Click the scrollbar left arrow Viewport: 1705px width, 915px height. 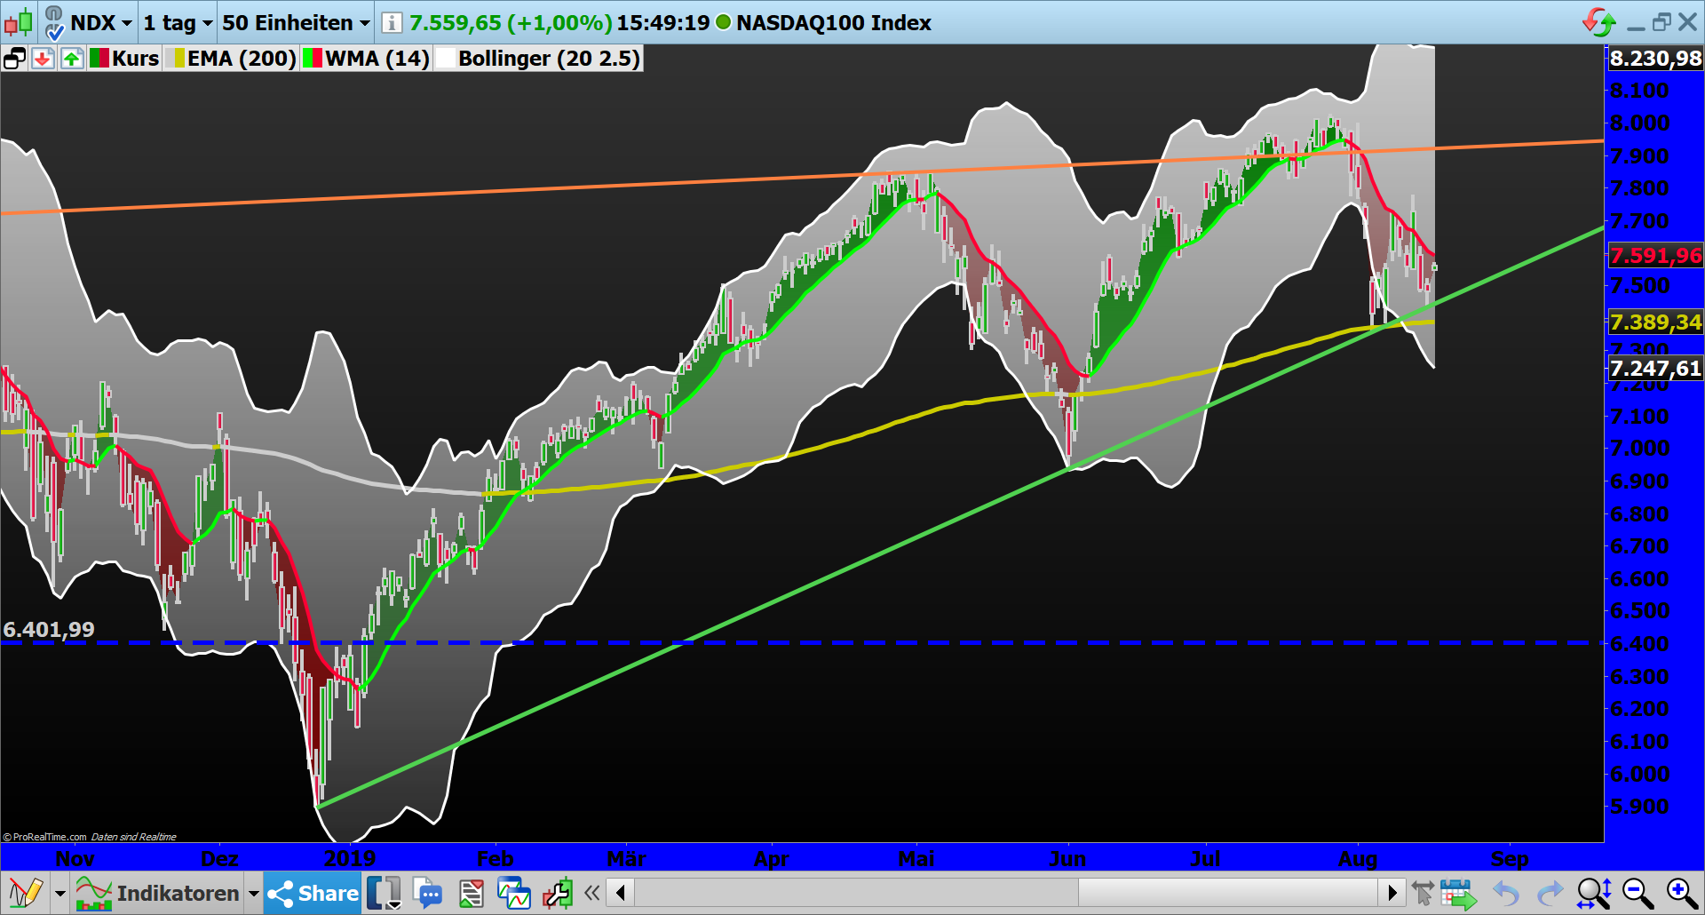click(x=621, y=892)
